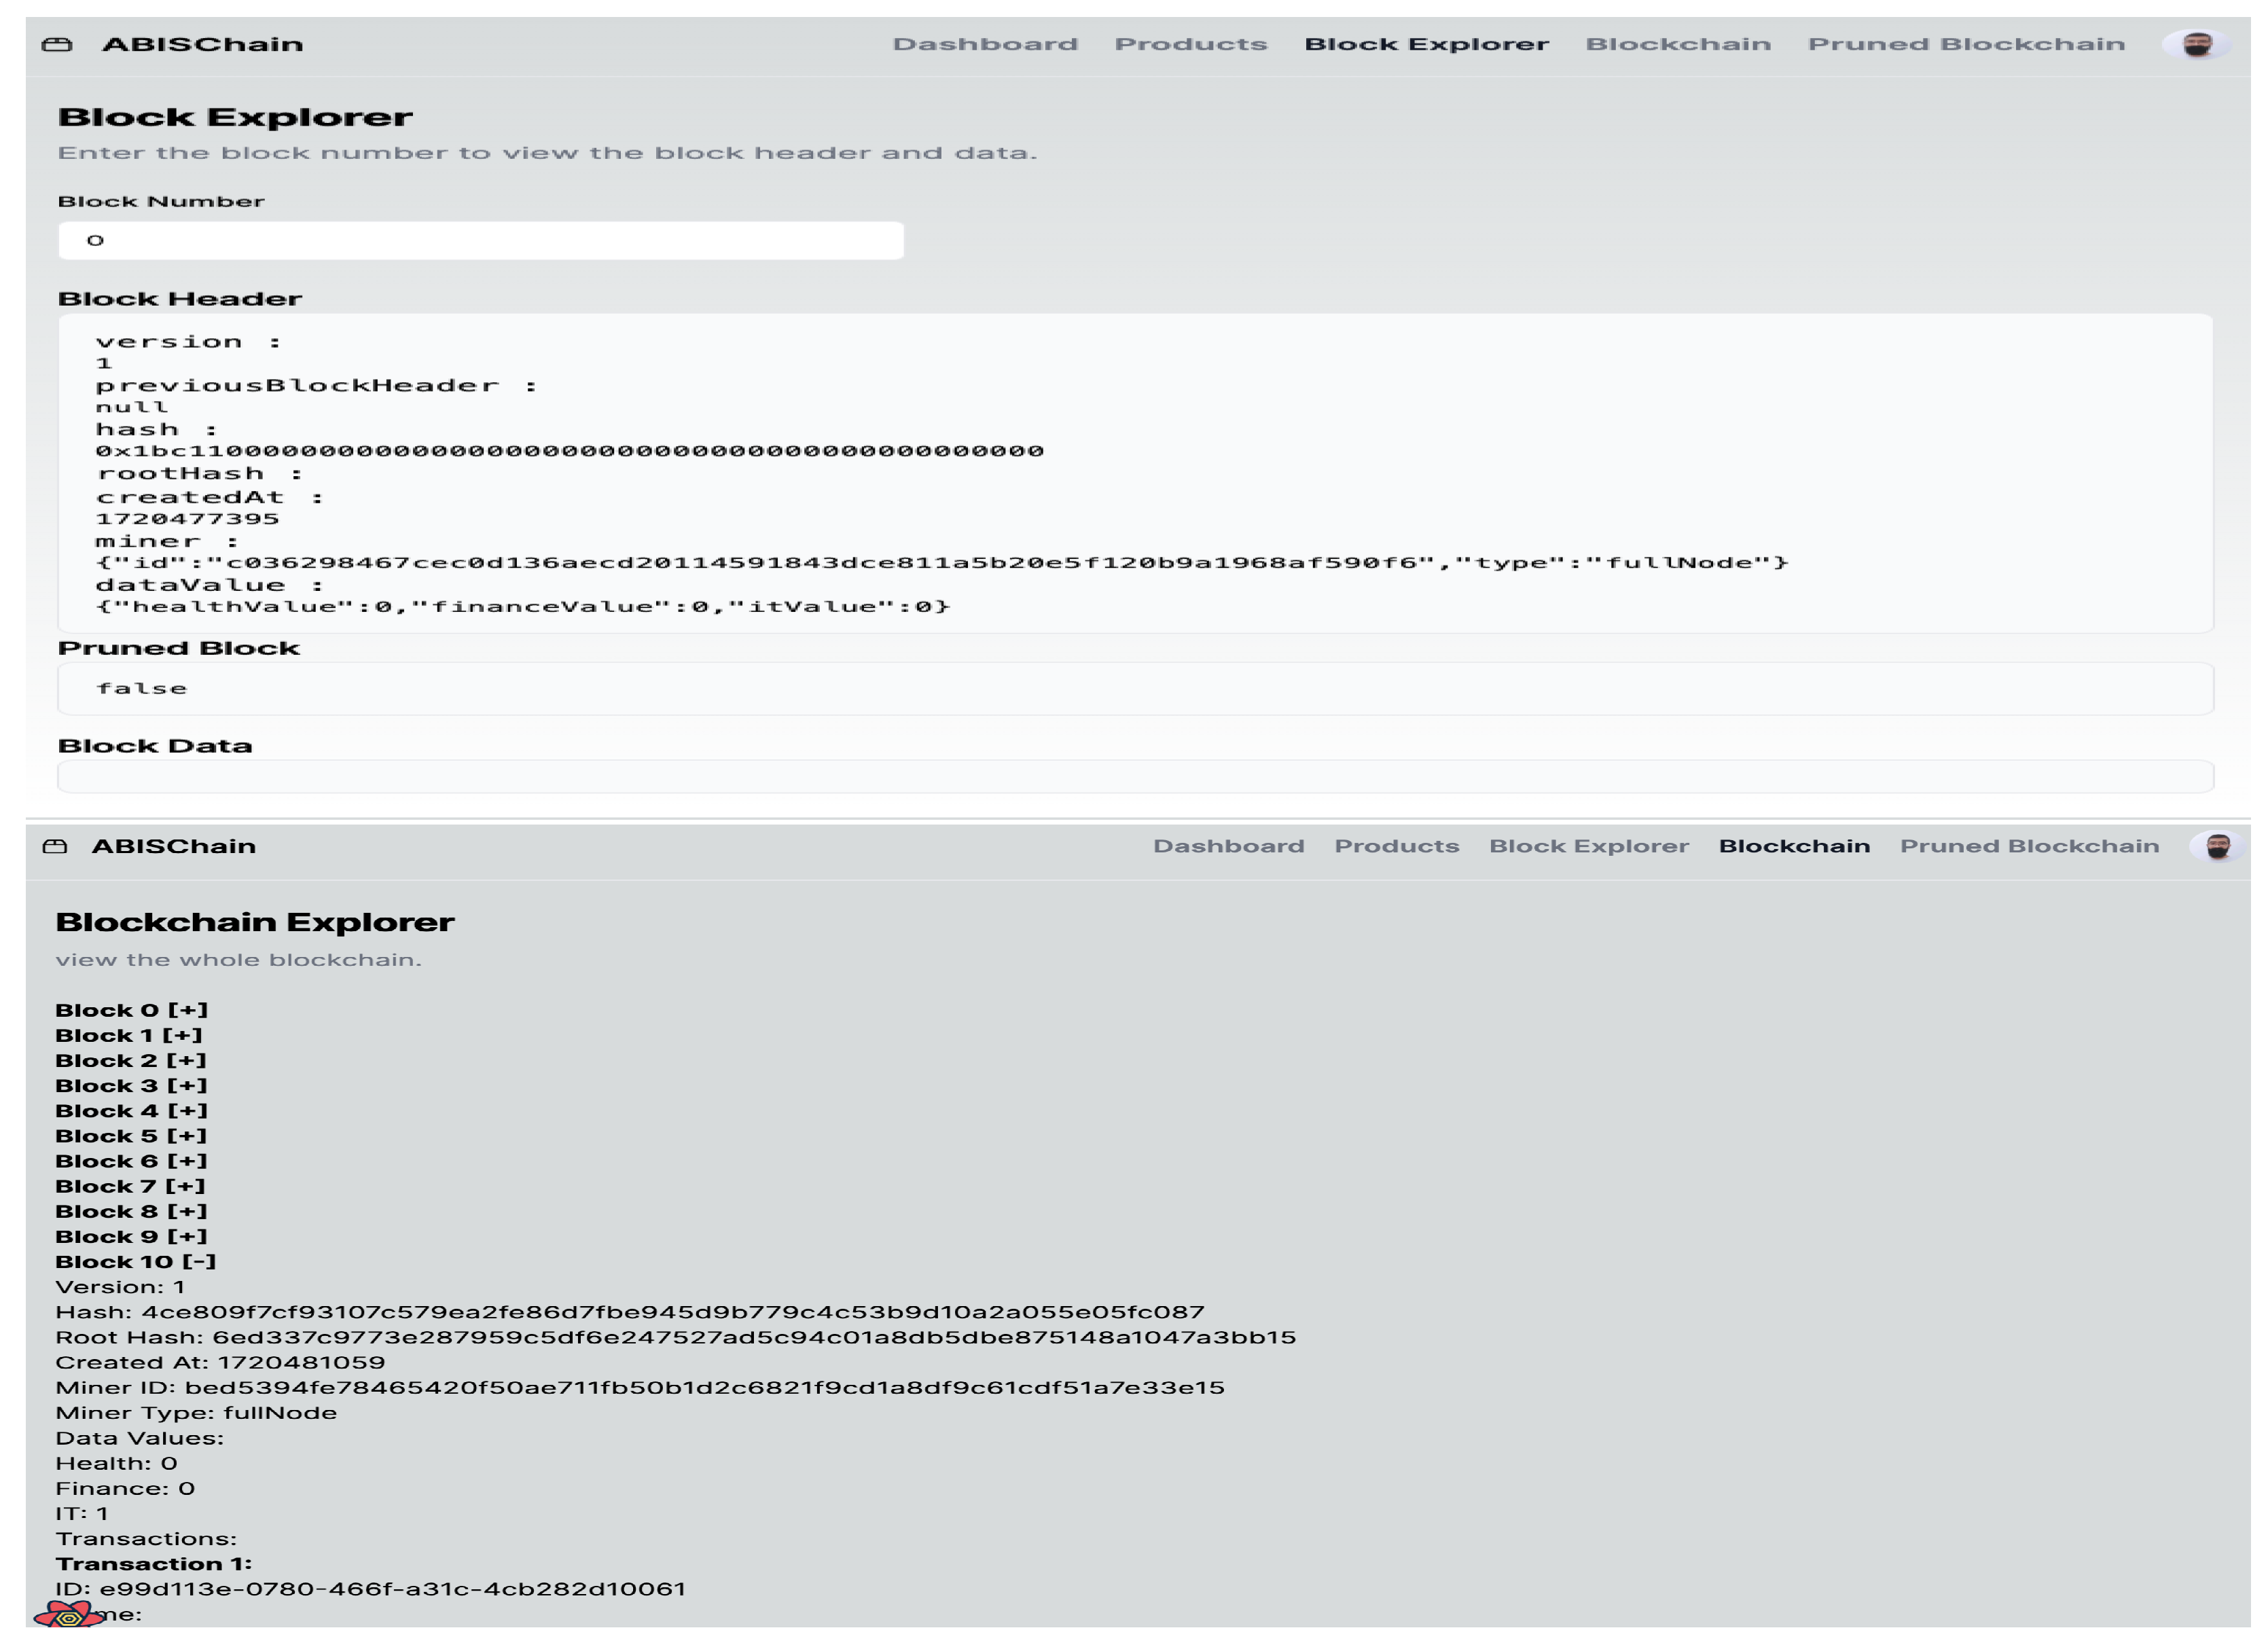Switch to Blockchain in the top navbar
The height and width of the screenshot is (1645, 2268).
point(1678,44)
